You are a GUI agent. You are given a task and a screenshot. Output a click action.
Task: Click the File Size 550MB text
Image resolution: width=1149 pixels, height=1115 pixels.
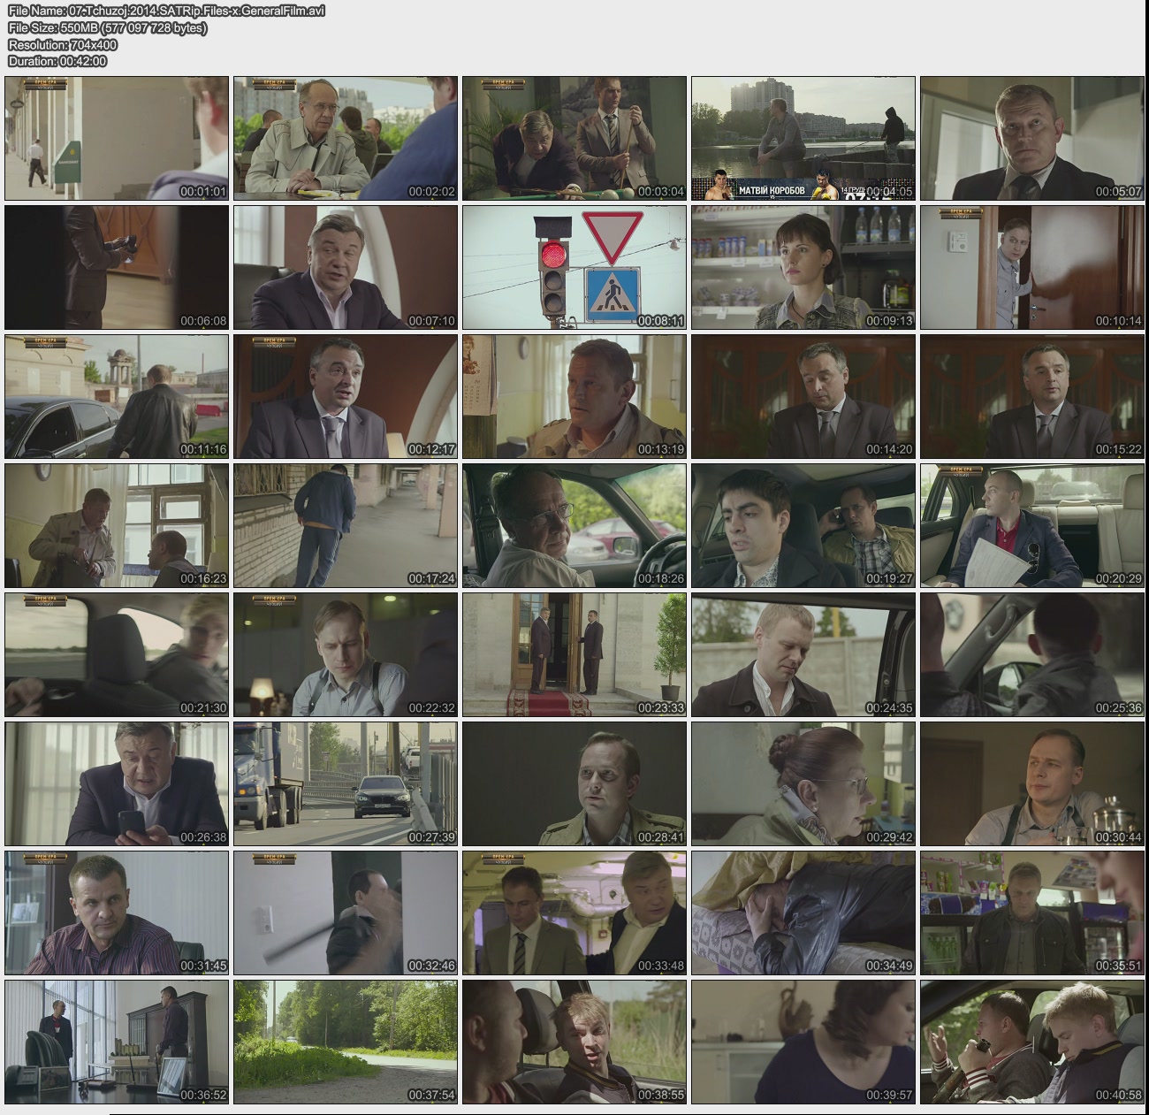click(x=107, y=27)
